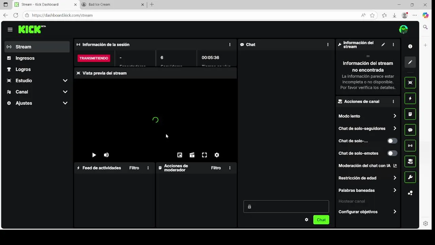Open the Edge sidebar search icon
Screen dimensions: 435x245
tap(425, 27)
